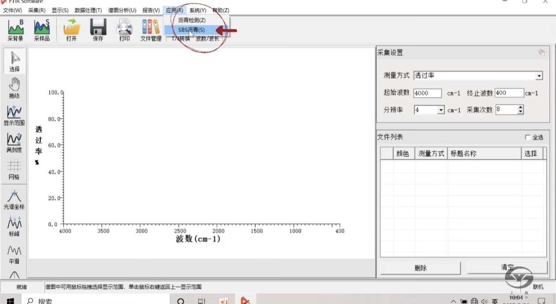
Task: Toggle the 网格 grid display tool
Action: [15, 169]
